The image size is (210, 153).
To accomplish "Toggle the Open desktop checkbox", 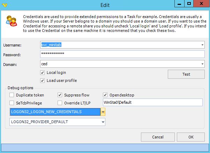I will point(105,95).
